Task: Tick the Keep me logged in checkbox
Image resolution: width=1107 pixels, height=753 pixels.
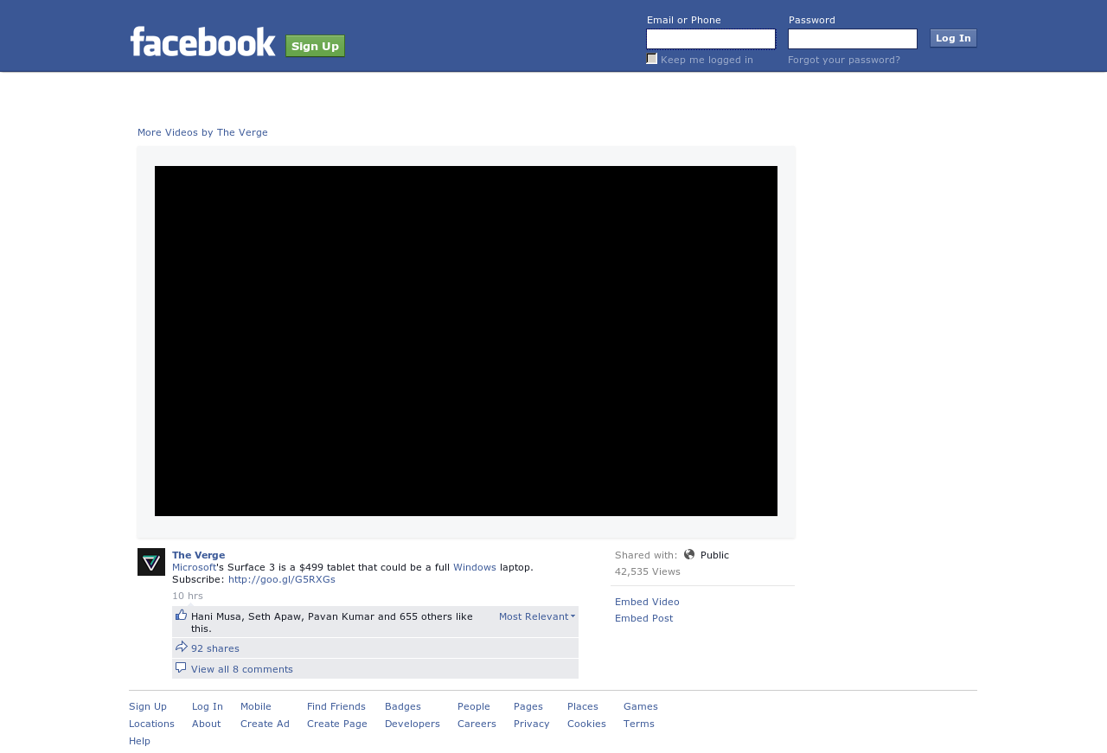Action: tap(652, 59)
